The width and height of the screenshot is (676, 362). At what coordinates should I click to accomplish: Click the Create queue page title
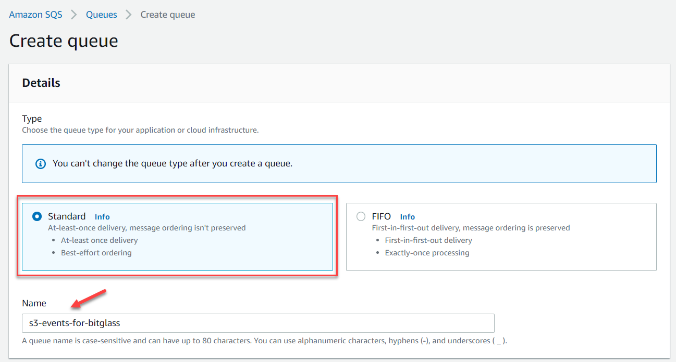(63, 41)
